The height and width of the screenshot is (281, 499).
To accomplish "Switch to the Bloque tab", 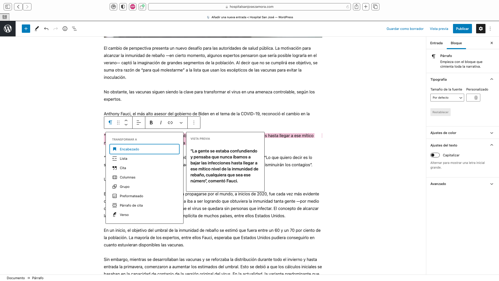I will 456,43.
